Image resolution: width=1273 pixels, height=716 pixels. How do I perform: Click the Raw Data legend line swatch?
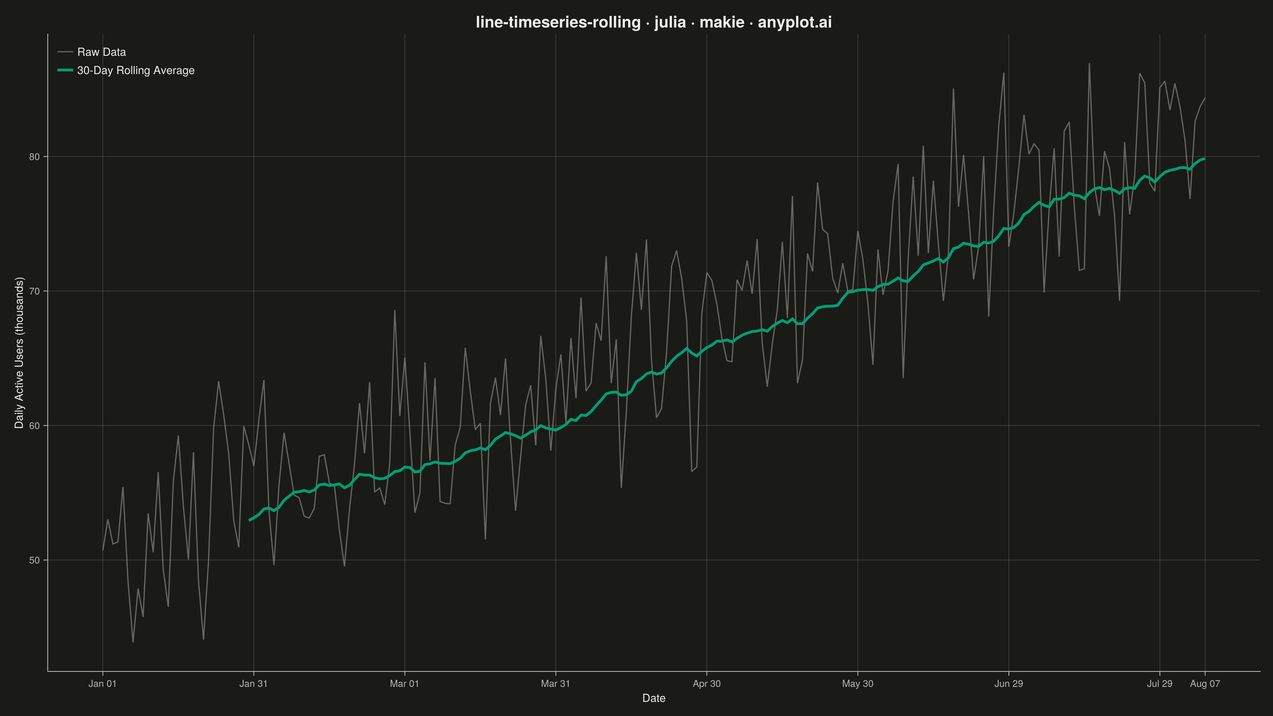click(65, 52)
